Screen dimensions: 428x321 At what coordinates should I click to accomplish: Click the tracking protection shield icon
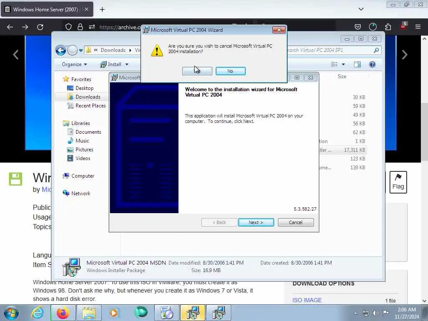[x=69, y=27]
